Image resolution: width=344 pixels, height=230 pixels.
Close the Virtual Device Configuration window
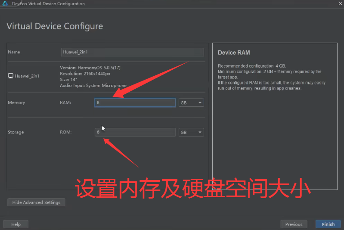tap(340, 3)
